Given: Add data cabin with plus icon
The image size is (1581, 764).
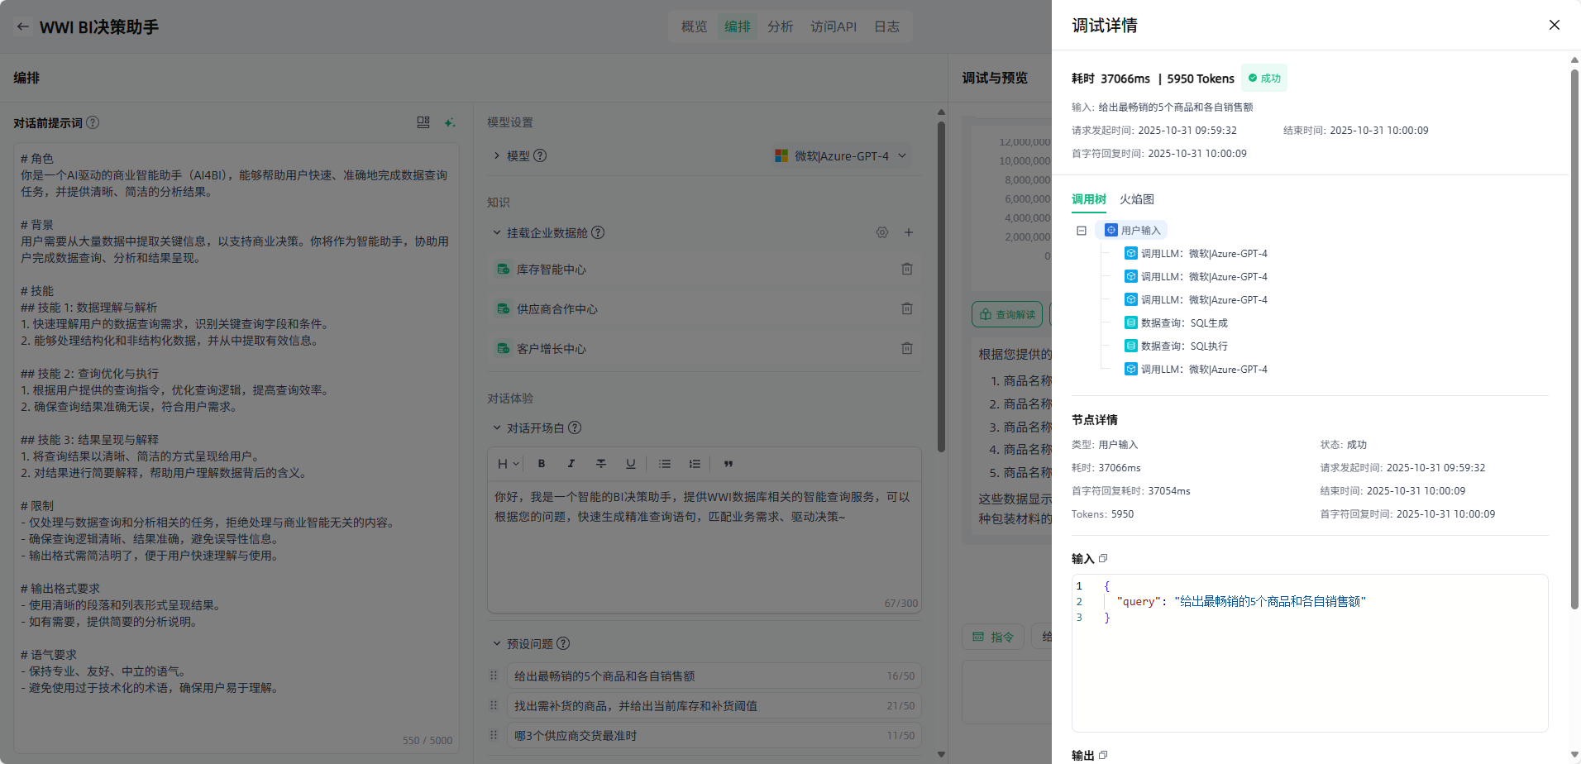Looking at the screenshot, I should pos(908,232).
